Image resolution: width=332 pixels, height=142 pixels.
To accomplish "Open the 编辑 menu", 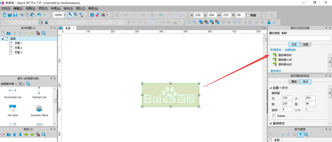I will 18,9.
